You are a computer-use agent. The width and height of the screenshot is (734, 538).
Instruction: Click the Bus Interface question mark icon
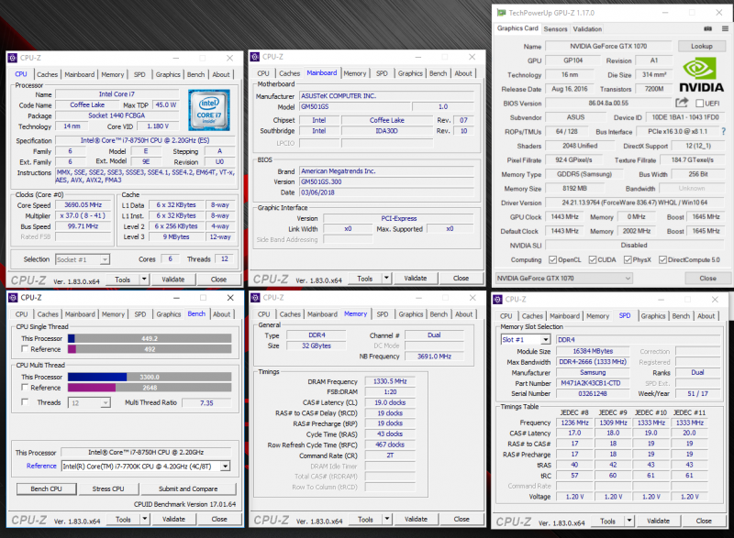[723, 131]
